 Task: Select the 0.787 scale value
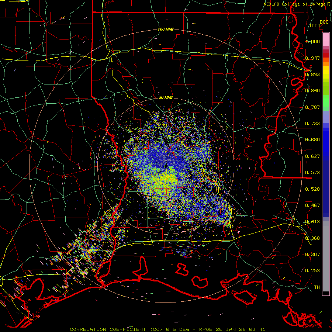pos(312,107)
